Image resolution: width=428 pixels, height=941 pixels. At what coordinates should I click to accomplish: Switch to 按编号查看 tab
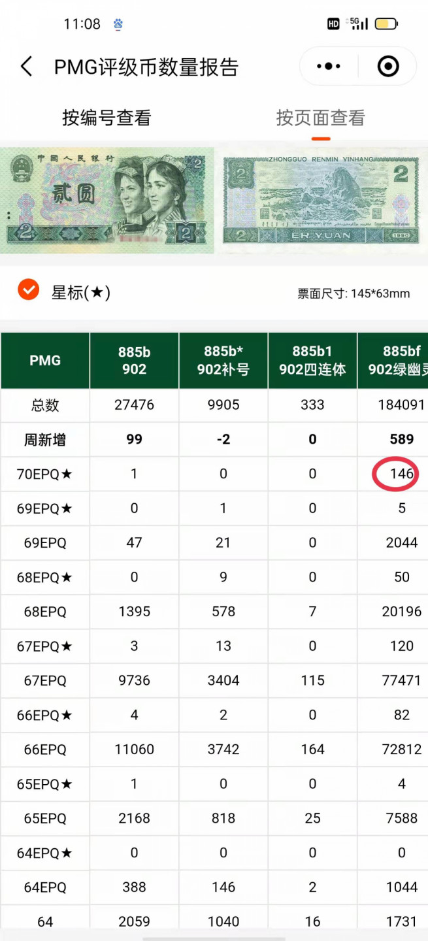tap(107, 118)
